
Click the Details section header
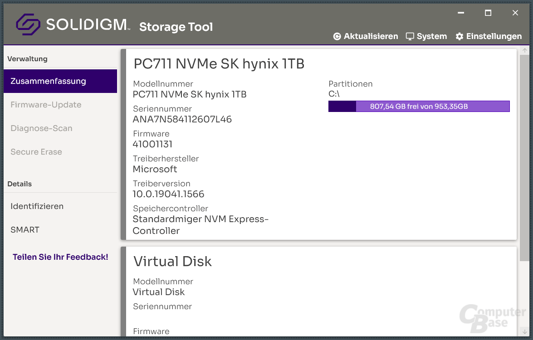coord(19,184)
